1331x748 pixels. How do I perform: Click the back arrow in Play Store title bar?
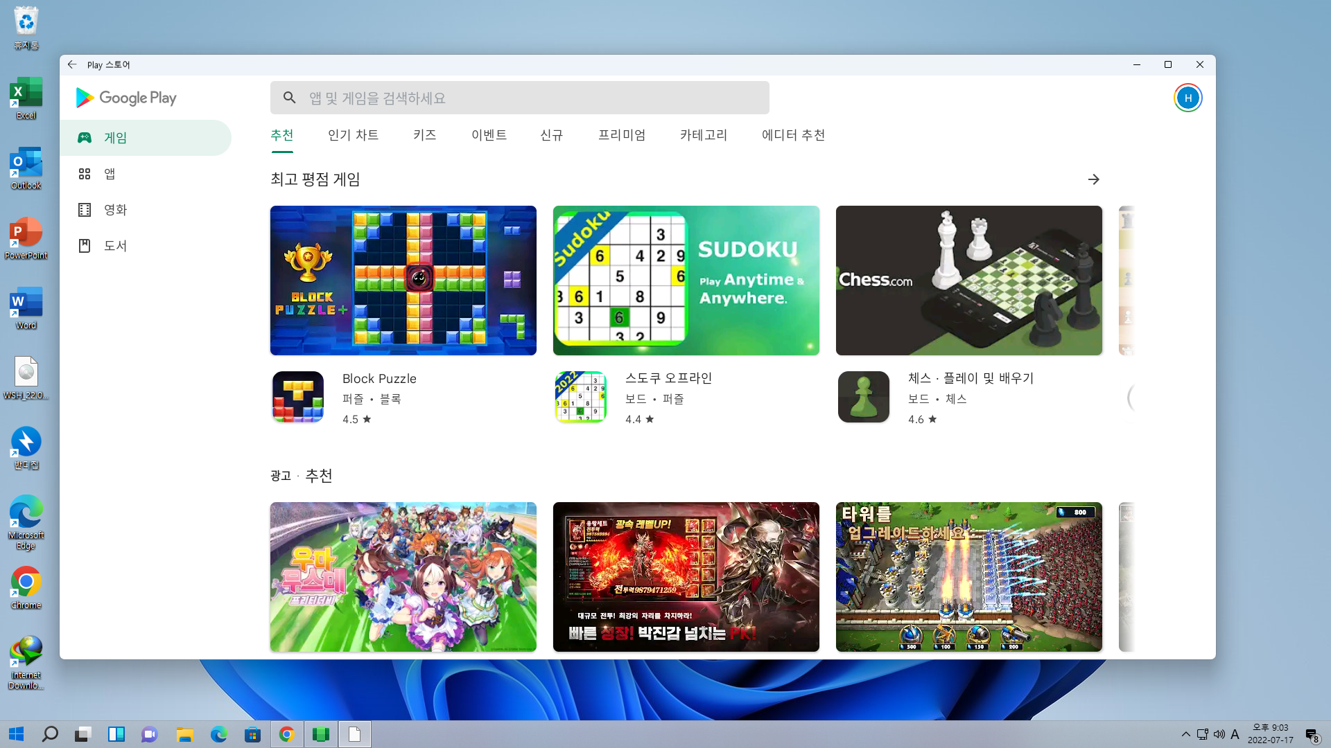pyautogui.click(x=72, y=64)
